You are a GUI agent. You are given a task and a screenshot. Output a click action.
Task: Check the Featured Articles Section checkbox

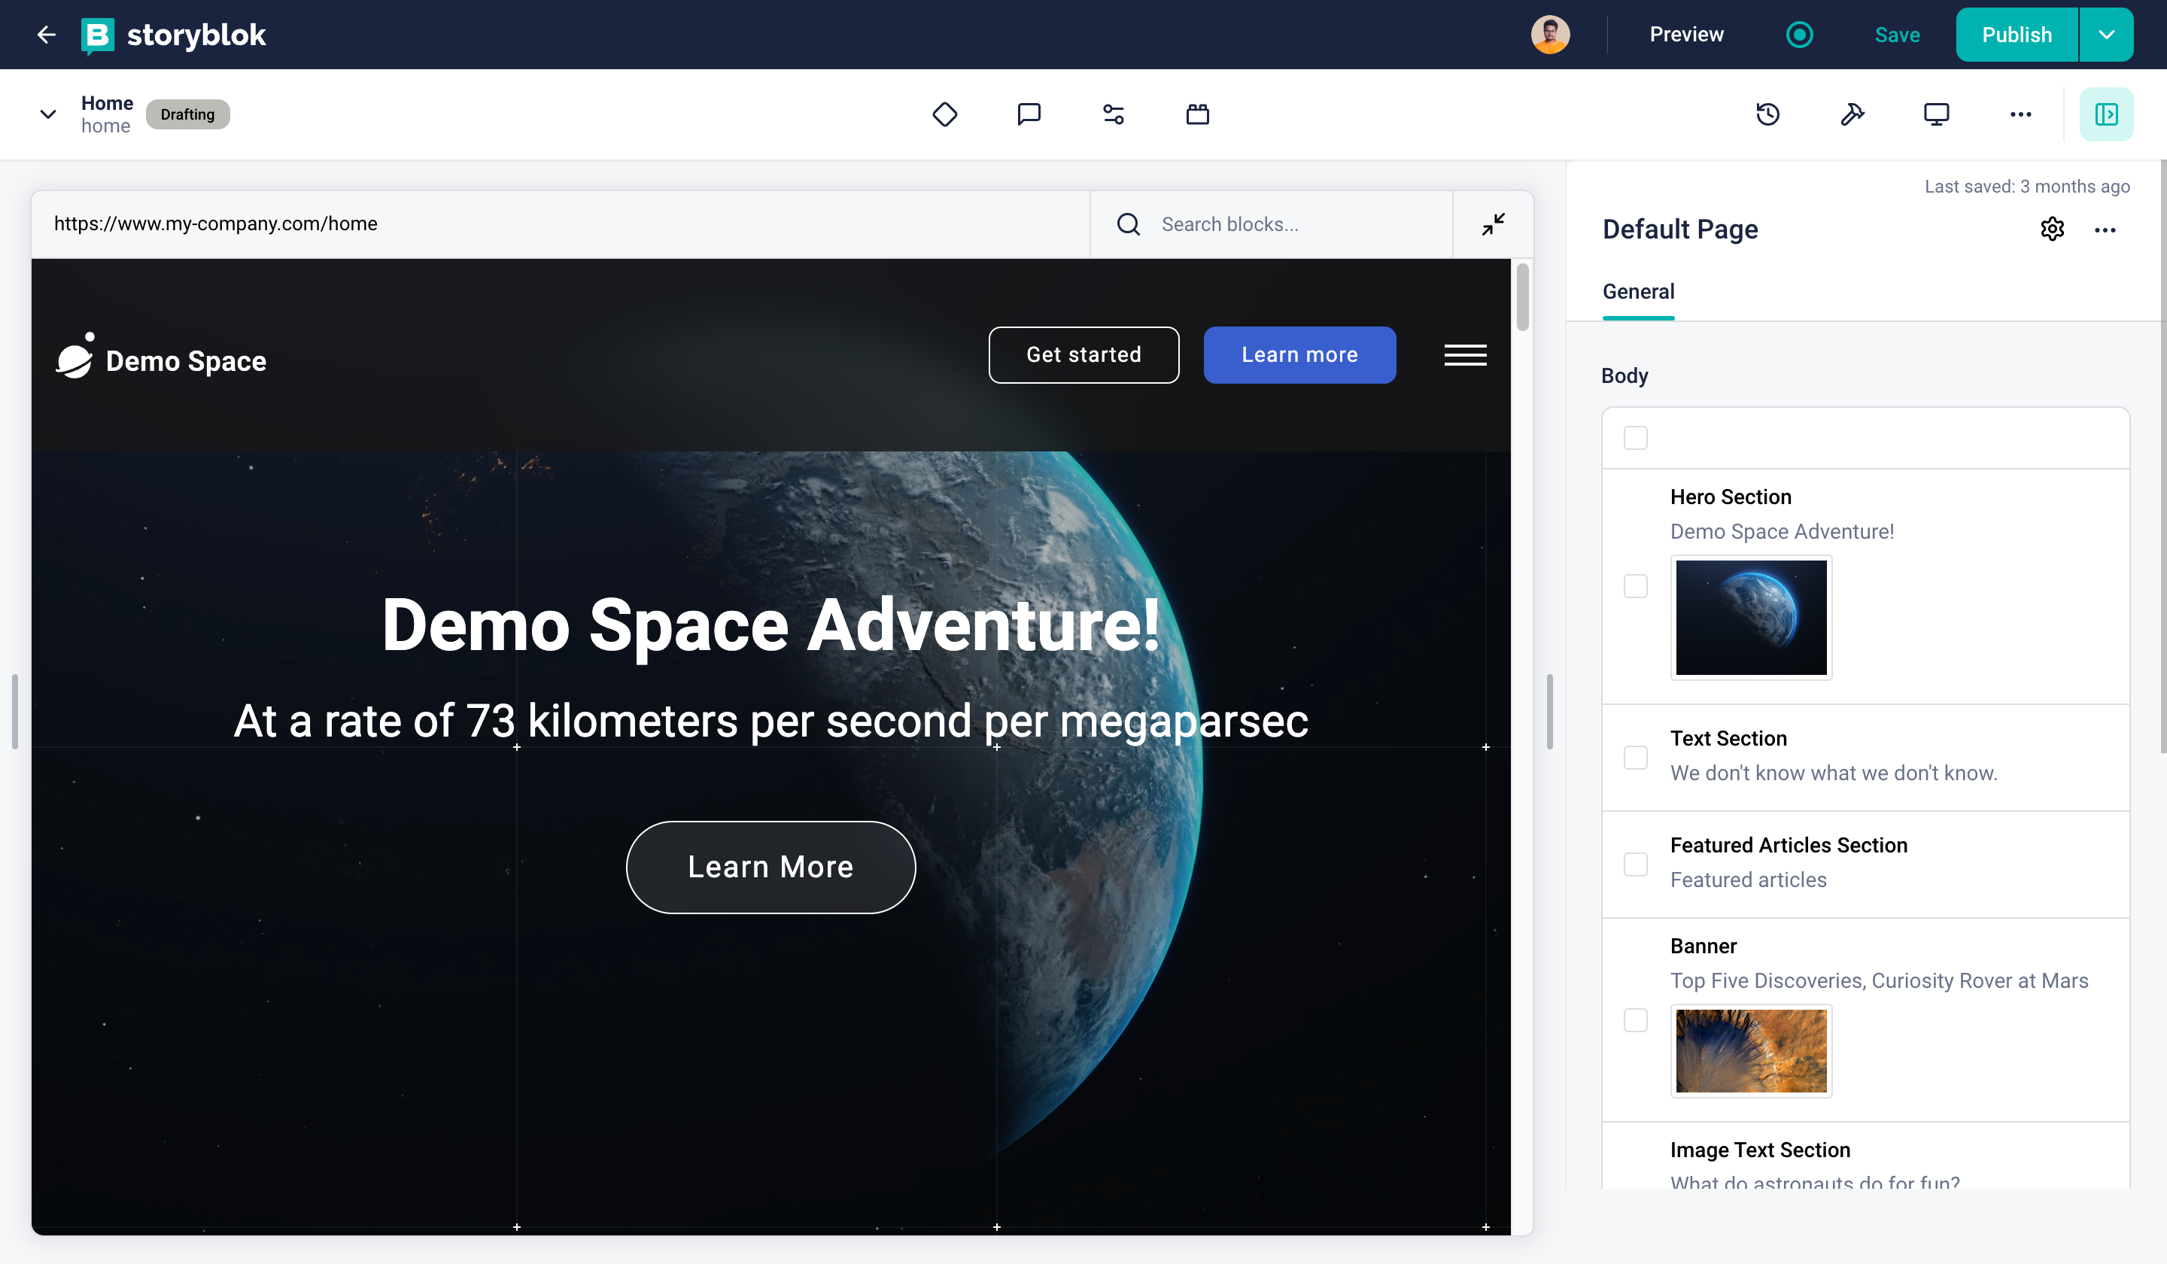pos(1635,864)
